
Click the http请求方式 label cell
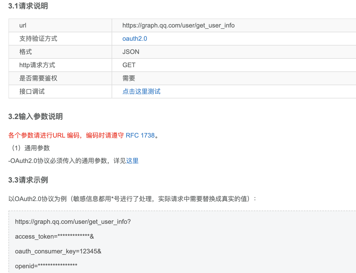(60, 65)
